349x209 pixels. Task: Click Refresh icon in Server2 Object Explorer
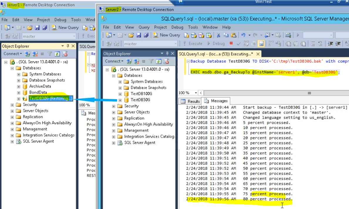click(159, 61)
